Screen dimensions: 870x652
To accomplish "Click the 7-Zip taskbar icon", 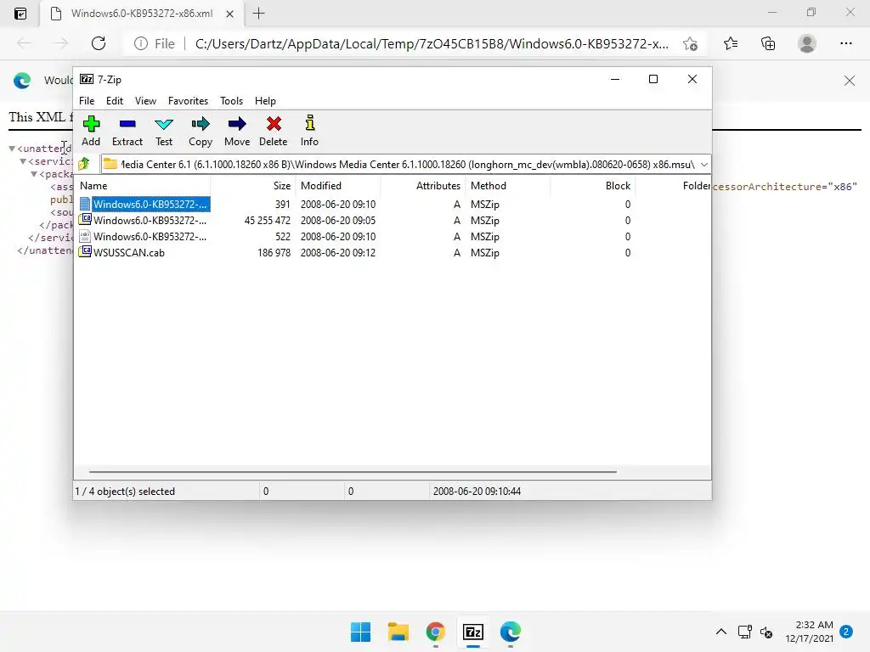I will click(x=472, y=632).
